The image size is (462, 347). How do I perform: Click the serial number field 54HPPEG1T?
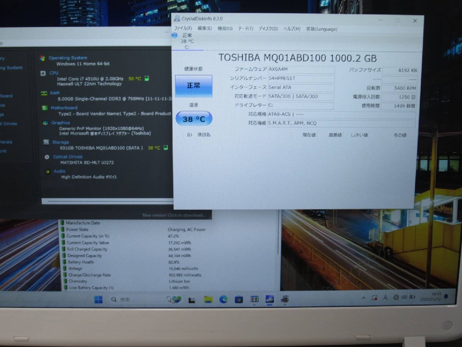pos(301,79)
